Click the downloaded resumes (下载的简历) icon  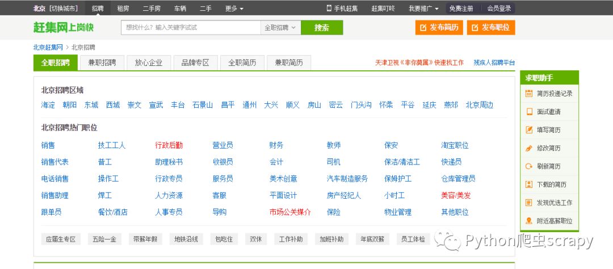point(529,184)
